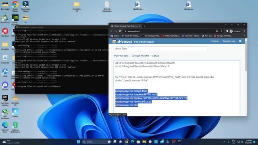Open Discord desktop shortcut
The image size is (258, 145).
5,86
